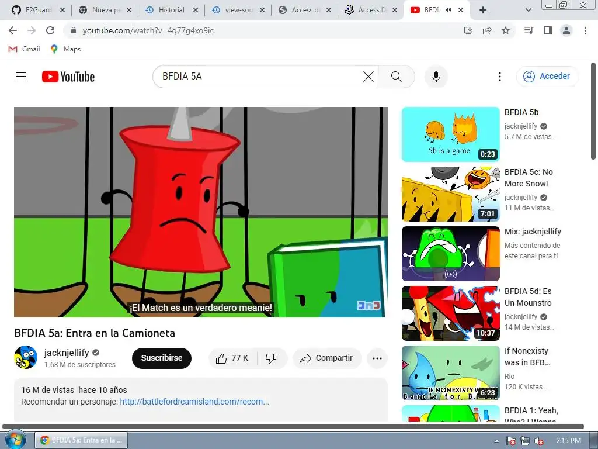This screenshot has height=449, width=598.
Task: Sign in with the Acceder button
Action: [547, 77]
